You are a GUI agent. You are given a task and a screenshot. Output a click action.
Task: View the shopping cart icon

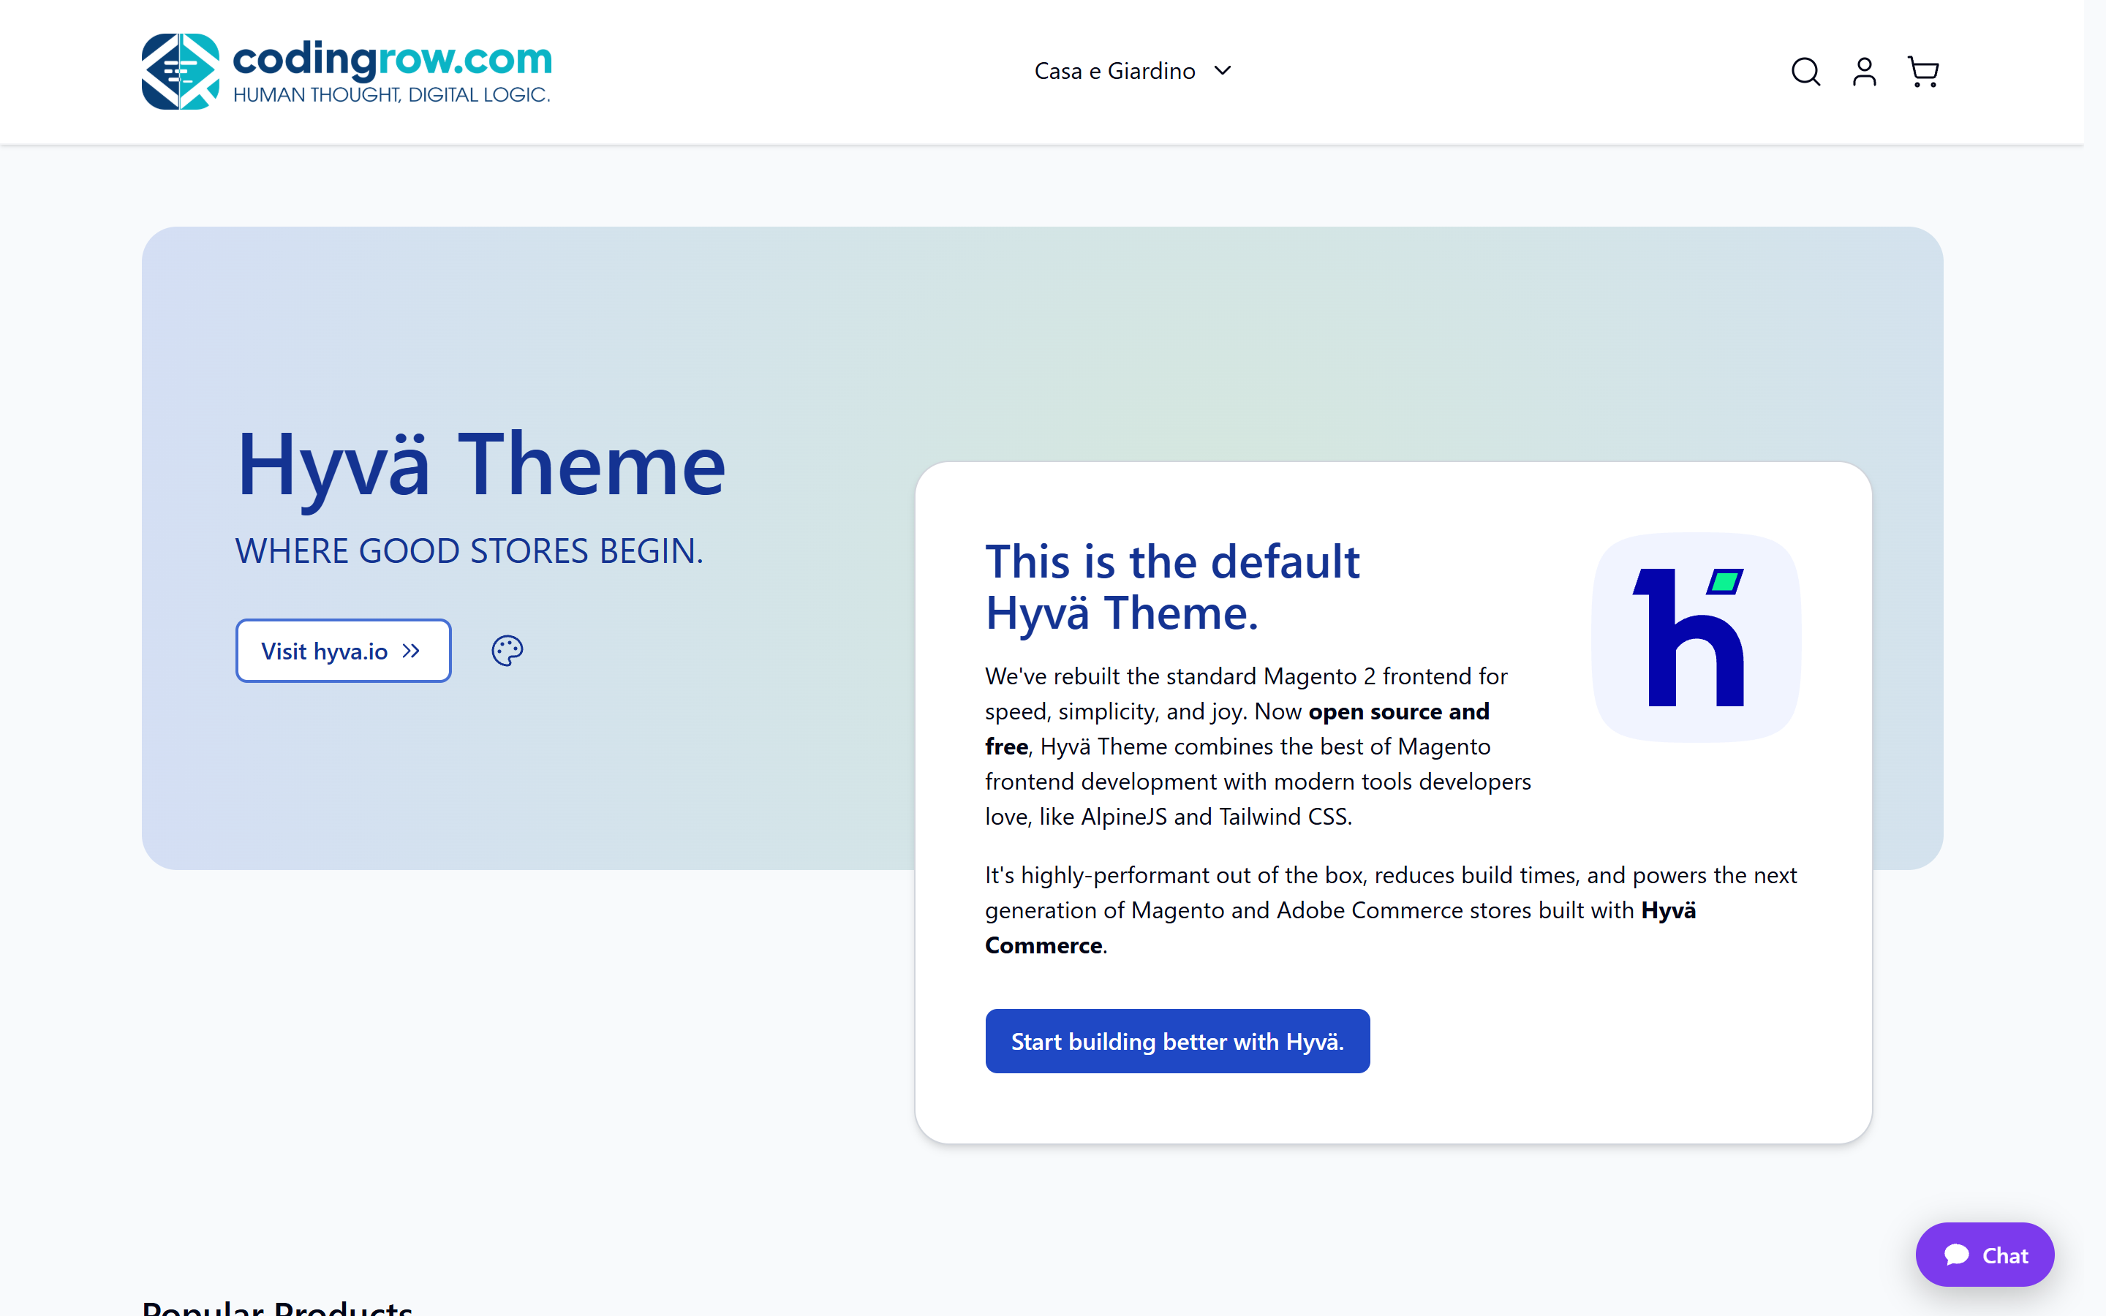[x=1923, y=72]
